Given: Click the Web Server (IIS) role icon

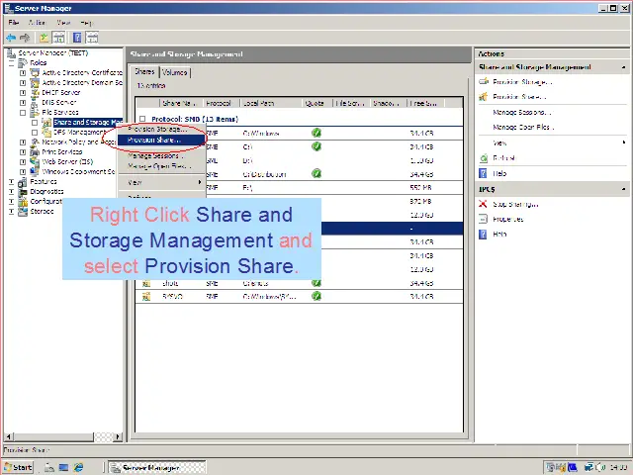Looking at the screenshot, I should (36, 161).
